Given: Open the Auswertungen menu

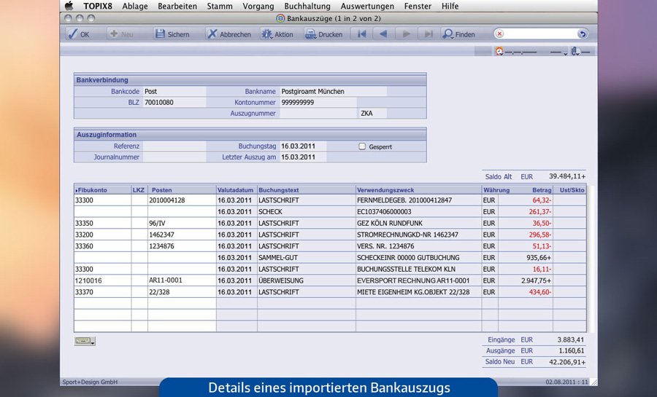Looking at the screenshot, I should (x=367, y=6).
